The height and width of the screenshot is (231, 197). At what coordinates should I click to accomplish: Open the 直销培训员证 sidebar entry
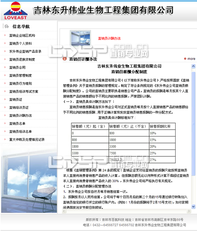coord(19,108)
